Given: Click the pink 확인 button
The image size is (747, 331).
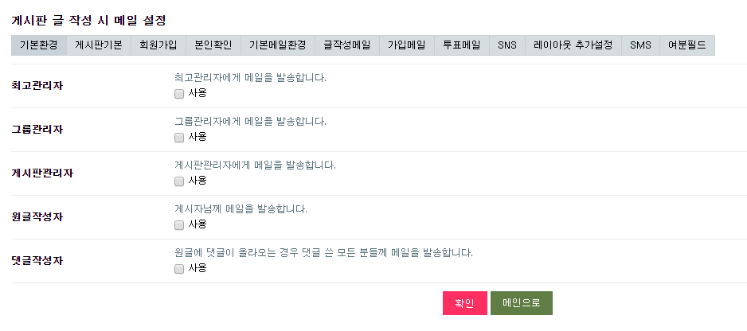Looking at the screenshot, I should click(x=465, y=303).
